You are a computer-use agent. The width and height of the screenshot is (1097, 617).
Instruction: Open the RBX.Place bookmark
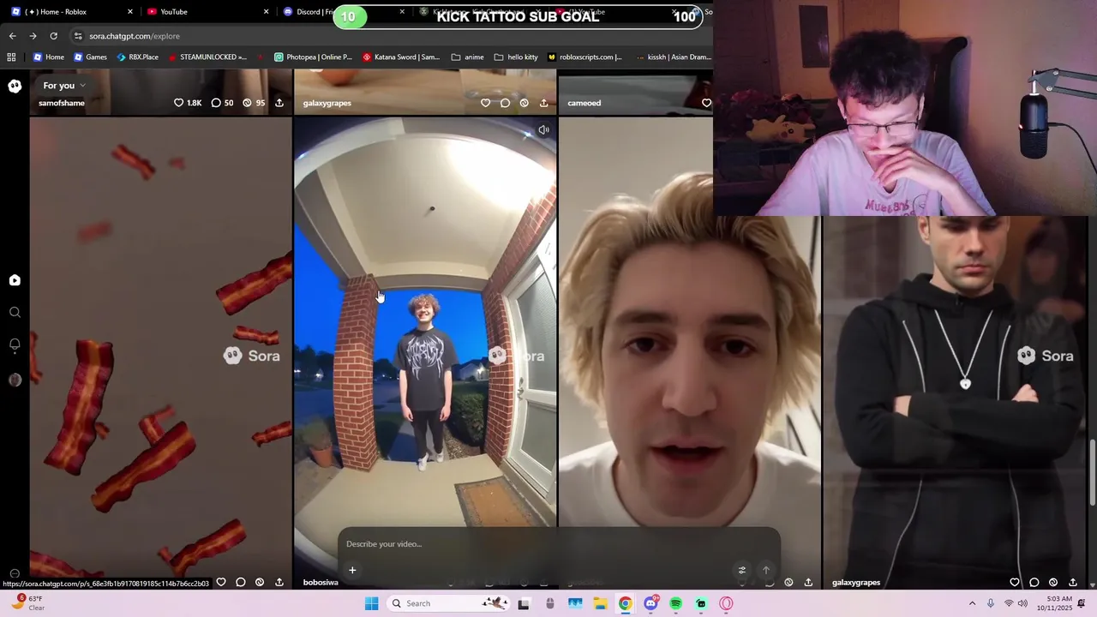pos(136,57)
